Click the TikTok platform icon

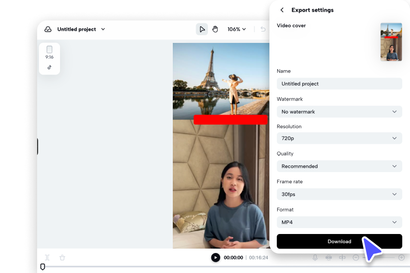[49, 67]
